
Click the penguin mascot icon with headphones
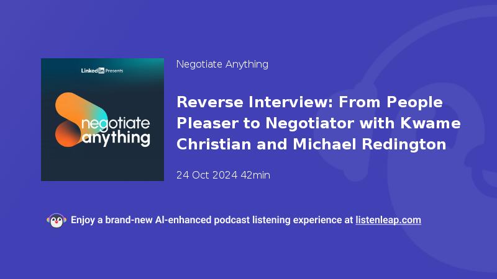(57, 221)
